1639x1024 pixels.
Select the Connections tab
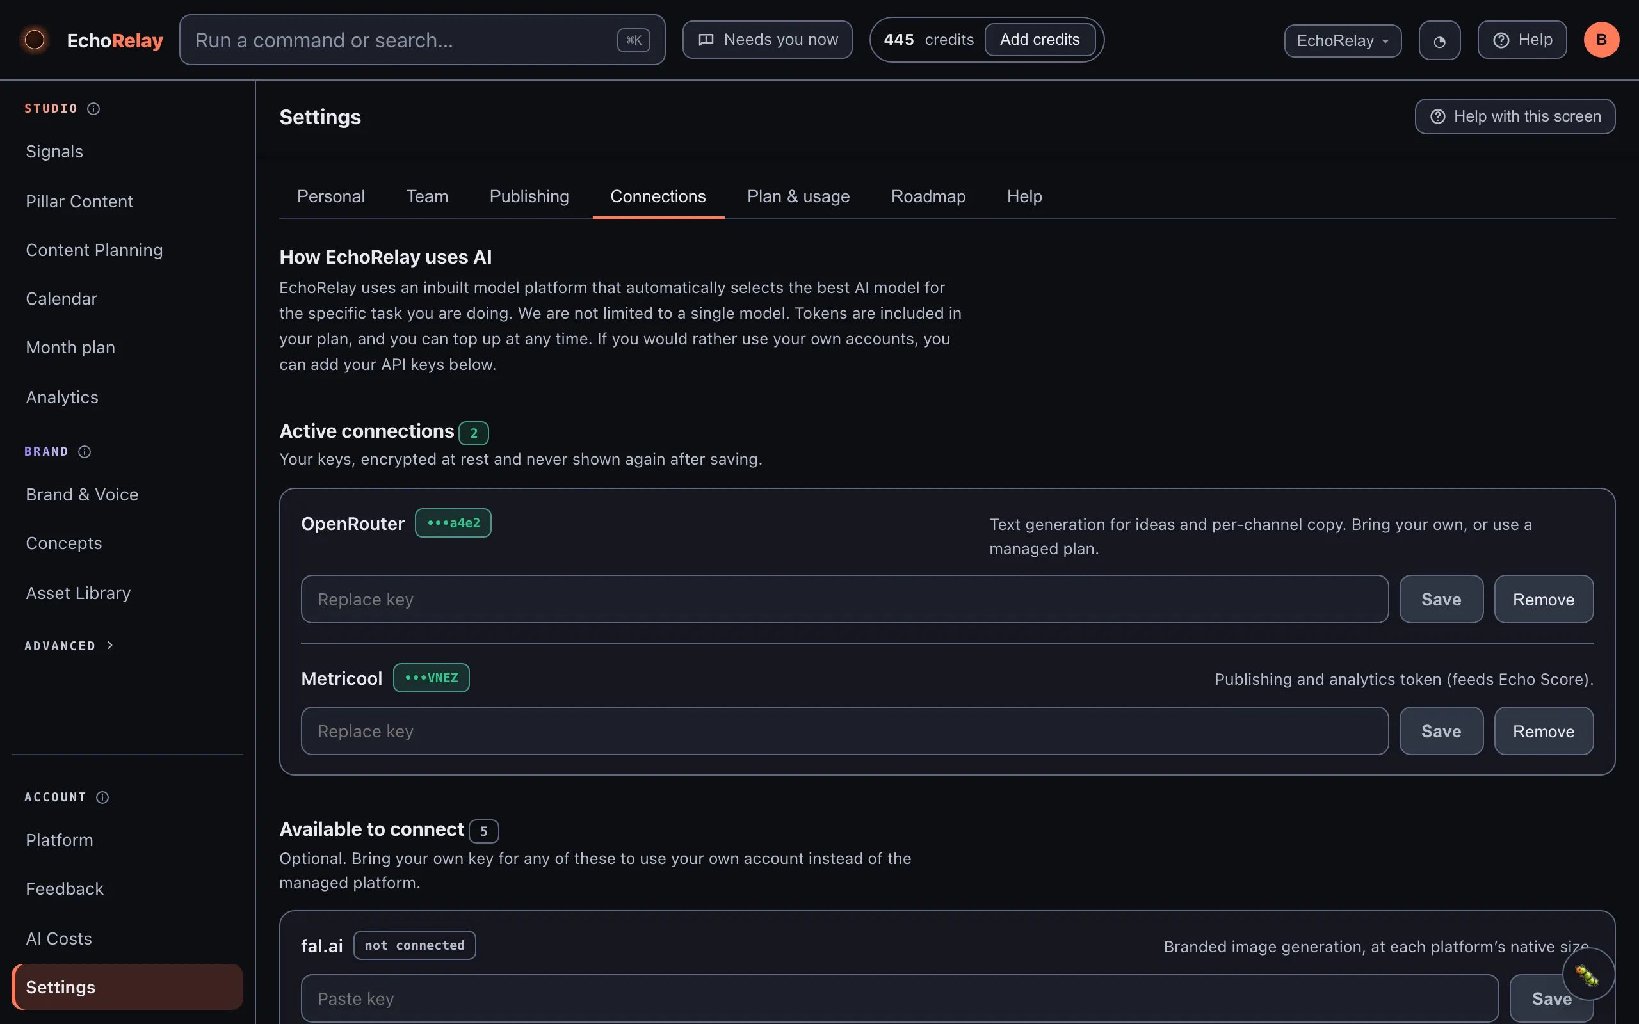pyautogui.click(x=658, y=196)
